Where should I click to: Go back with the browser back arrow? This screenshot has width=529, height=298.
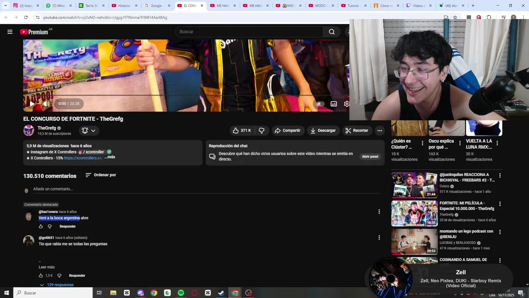click(6, 17)
